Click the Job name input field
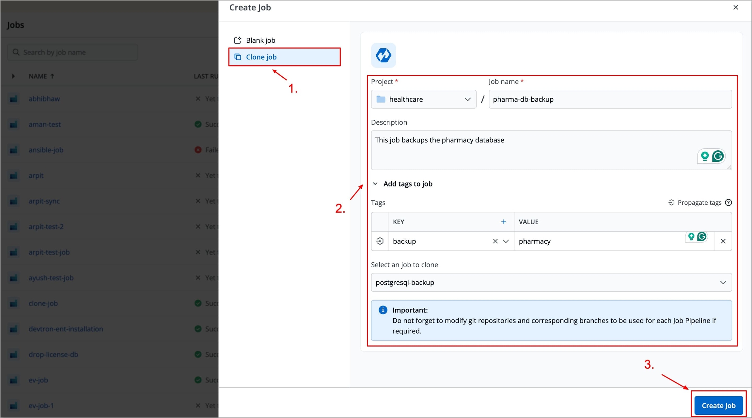Viewport: 752px width, 418px height. [610, 99]
